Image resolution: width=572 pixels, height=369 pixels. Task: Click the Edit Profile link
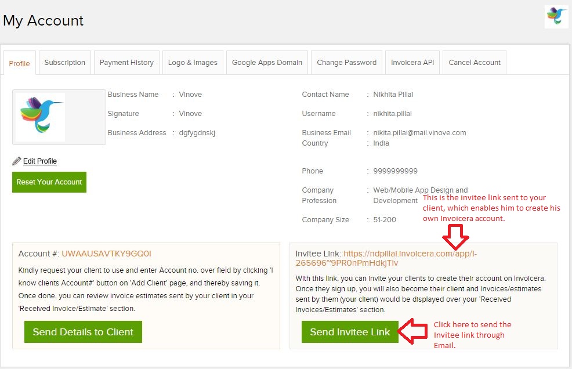[x=40, y=161]
